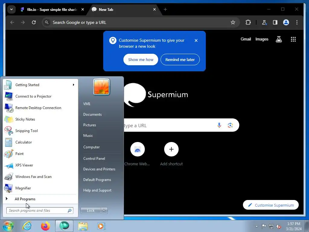The image size is (309, 232).
Task: Click the Add shortcut plus icon
Action: pyautogui.click(x=171, y=149)
